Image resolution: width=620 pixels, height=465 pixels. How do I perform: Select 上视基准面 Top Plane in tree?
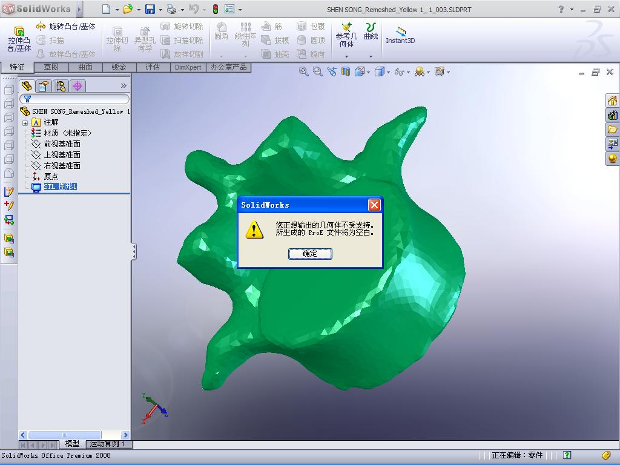tap(62, 154)
